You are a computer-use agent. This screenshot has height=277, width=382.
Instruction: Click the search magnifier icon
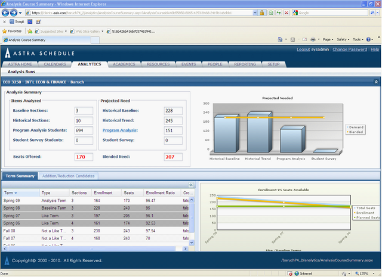(x=372, y=13)
